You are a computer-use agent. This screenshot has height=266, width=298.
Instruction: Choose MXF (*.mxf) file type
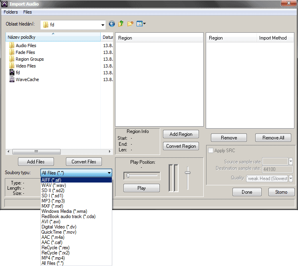(x=76, y=206)
